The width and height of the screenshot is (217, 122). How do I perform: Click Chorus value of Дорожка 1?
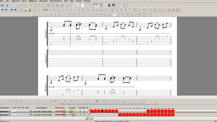point(80,111)
